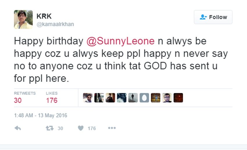
Task: Retweet this tweet using the retweet icon
Action: click(x=50, y=128)
